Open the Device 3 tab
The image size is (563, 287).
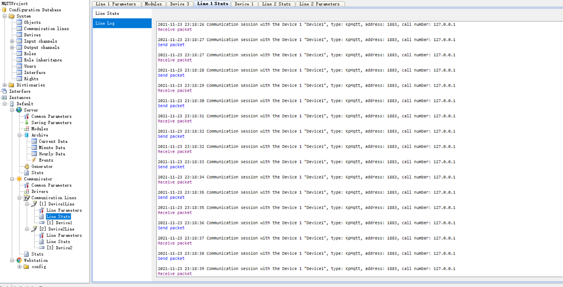tap(180, 4)
